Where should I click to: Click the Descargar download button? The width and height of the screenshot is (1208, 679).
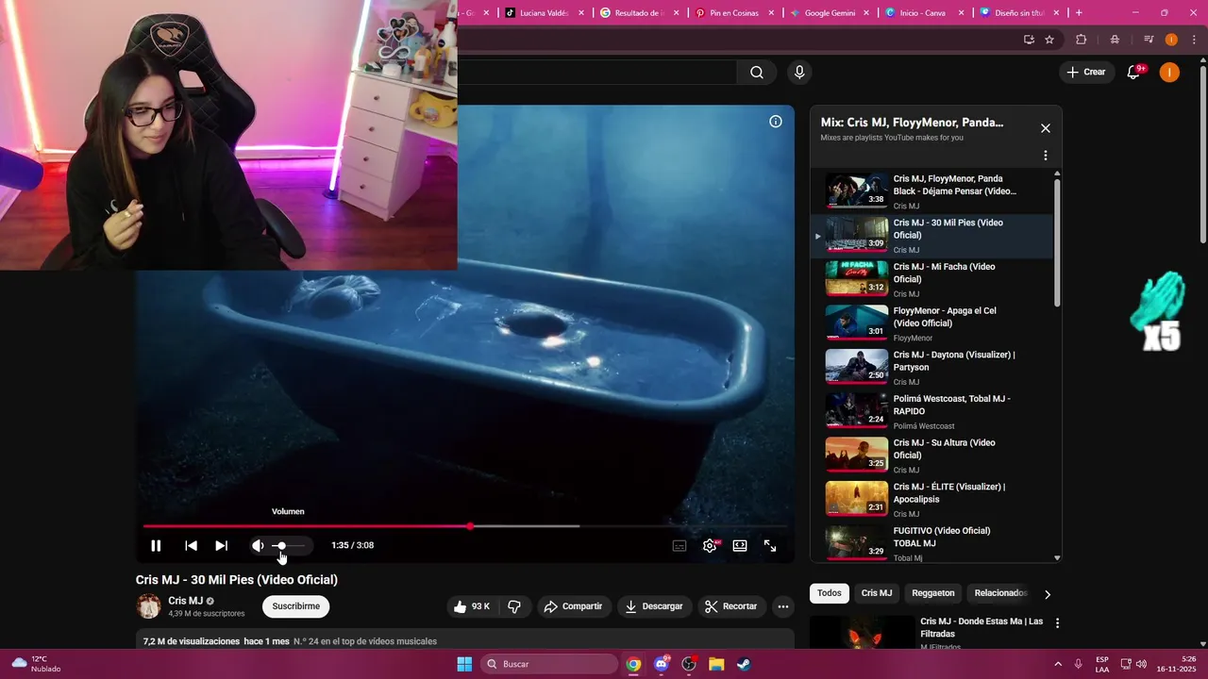pyautogui.click(x=653, y=606)
